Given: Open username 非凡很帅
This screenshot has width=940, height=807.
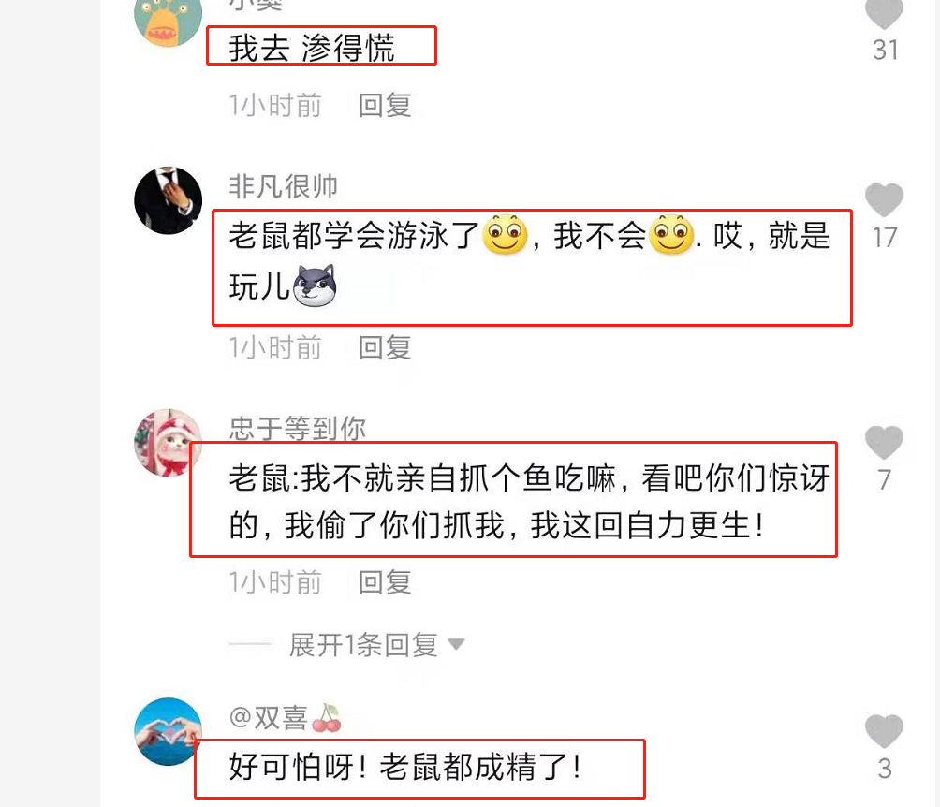Looking at the screenshot, I should (x=283, y=186).
